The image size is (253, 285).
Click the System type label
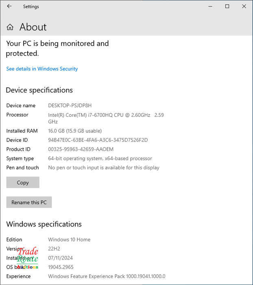20,158
